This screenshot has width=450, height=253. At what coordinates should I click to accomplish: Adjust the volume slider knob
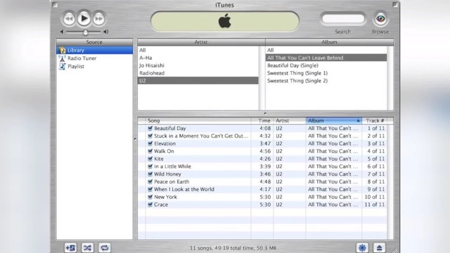85,32
